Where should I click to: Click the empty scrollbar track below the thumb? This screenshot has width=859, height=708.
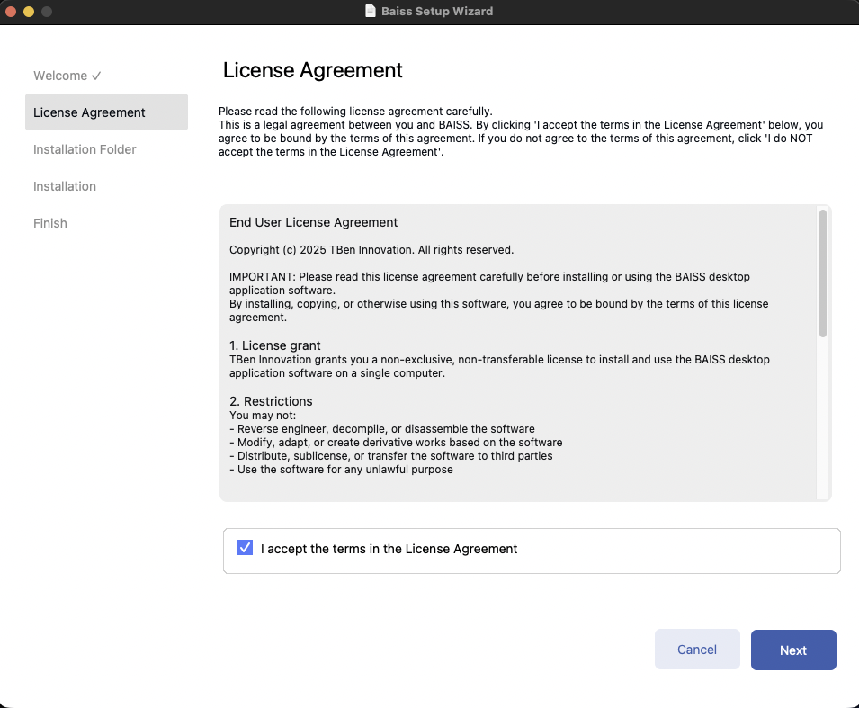coord(822,414)
